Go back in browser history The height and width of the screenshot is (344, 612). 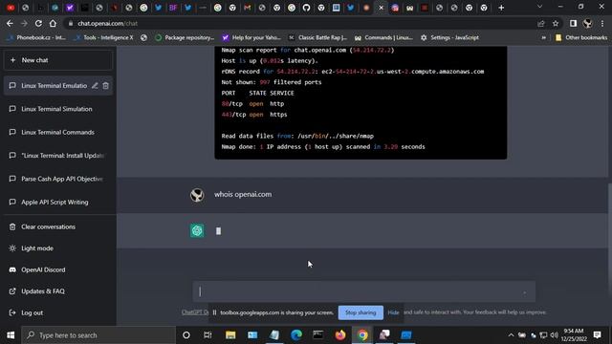pos(10,23)
